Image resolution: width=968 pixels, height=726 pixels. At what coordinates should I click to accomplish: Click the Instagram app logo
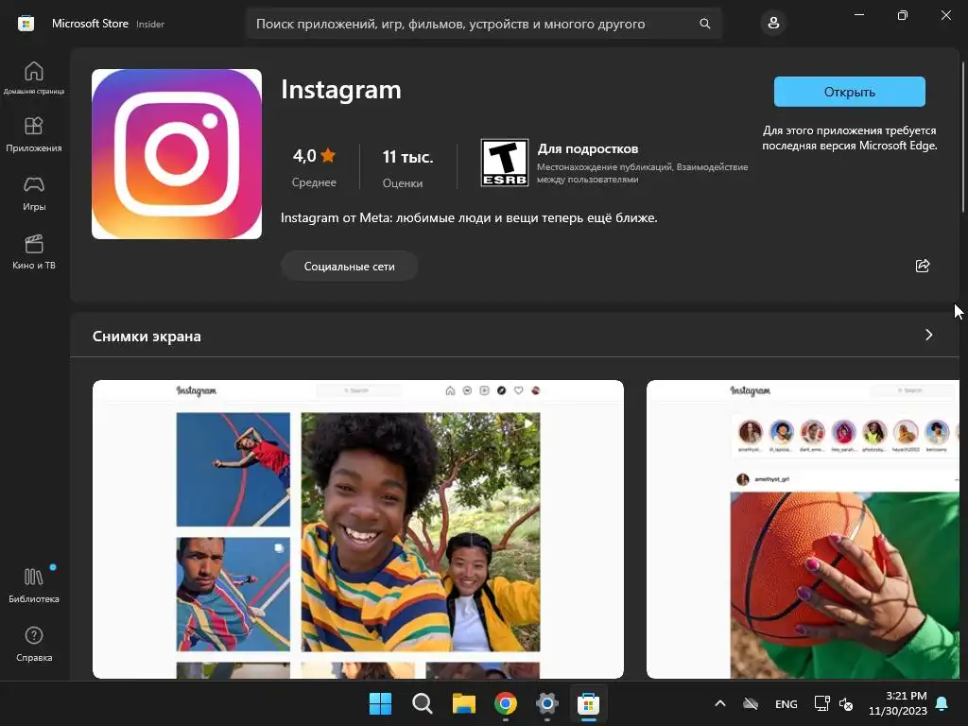(x=177, y=154)
